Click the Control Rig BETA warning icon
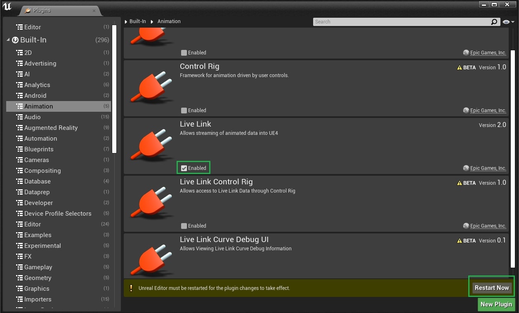 (460, 68)
